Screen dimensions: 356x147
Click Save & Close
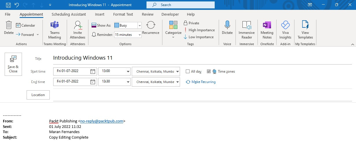coord(13,64)
